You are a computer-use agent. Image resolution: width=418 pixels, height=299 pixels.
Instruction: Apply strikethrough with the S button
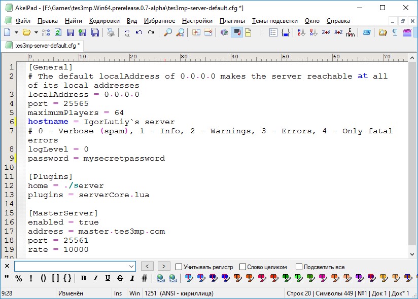point(120,278)
